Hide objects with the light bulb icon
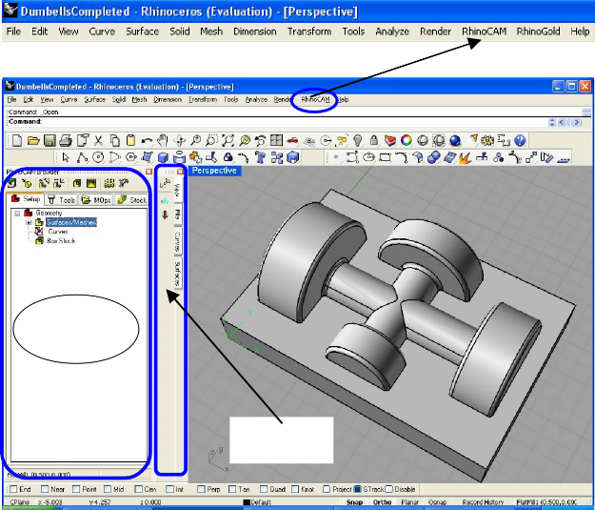 (358, 141)
